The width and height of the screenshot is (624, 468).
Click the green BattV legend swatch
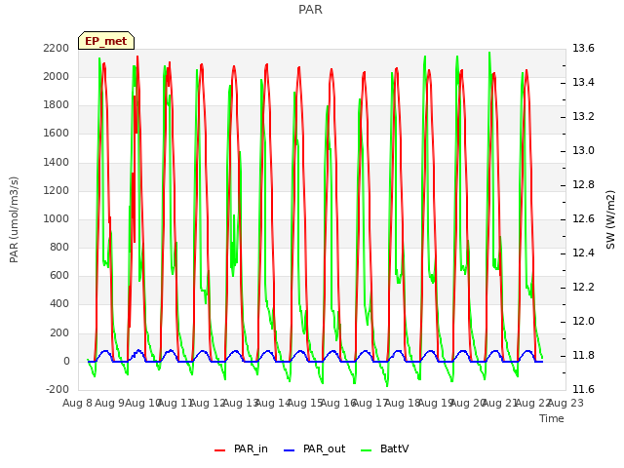(x=367, y=450)
